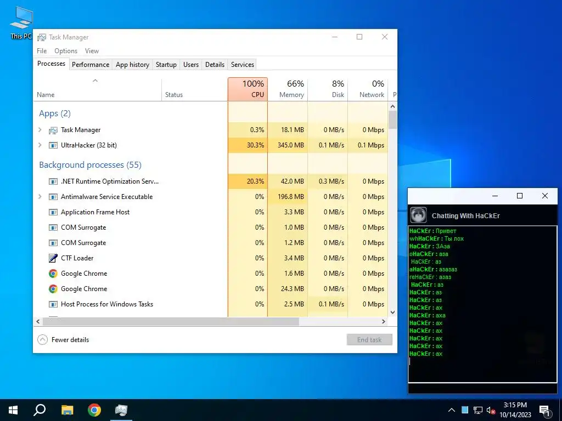Switch to the Details tab

[215, 65]
